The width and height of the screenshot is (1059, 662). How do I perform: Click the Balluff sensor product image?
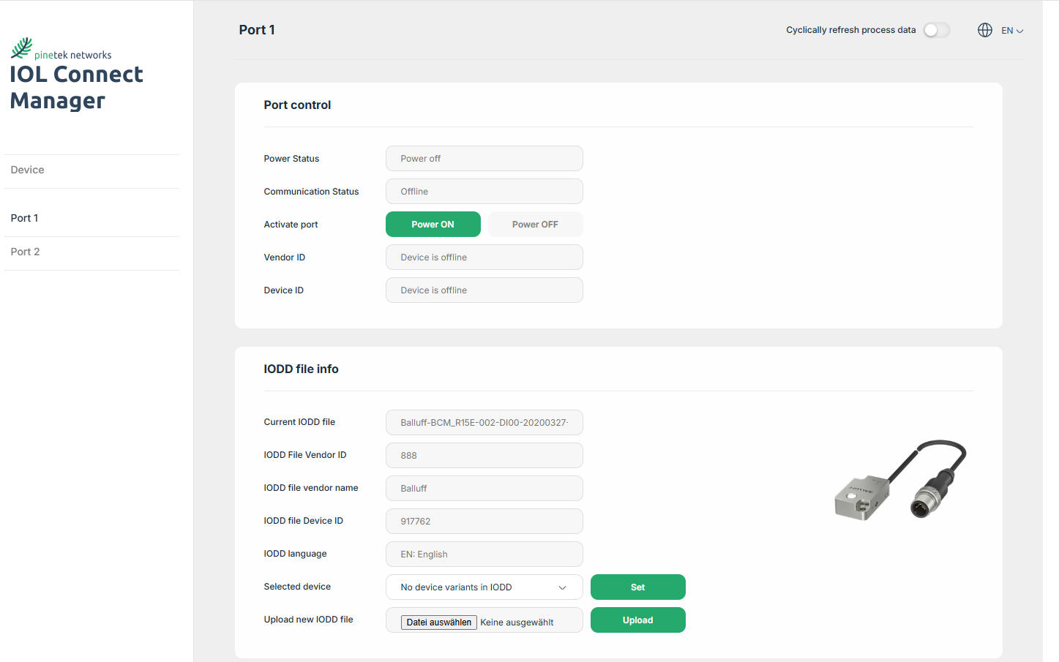pyautogui.click(x=900, y=481)
